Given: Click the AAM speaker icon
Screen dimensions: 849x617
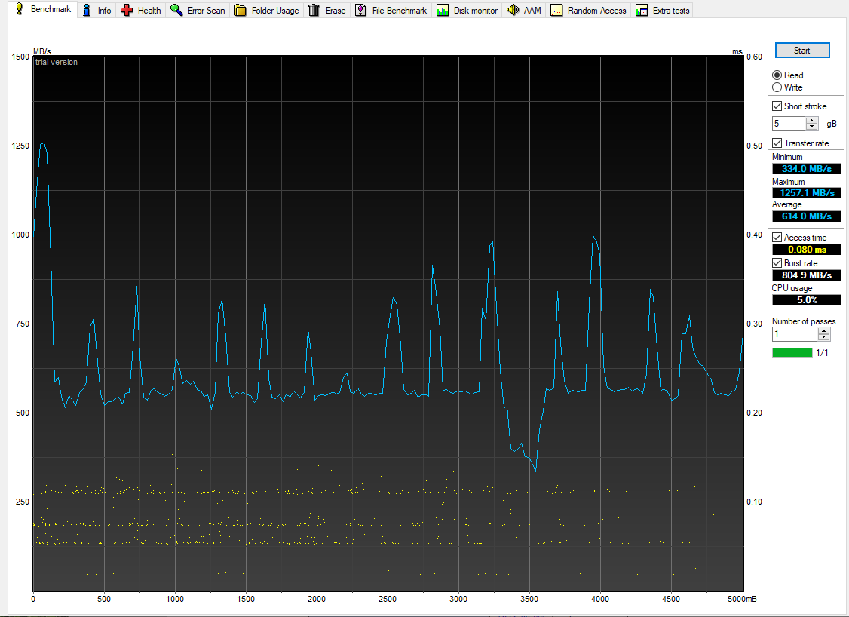Looking at the screenshot, I should pyautogui.click(x=513, y=10).
